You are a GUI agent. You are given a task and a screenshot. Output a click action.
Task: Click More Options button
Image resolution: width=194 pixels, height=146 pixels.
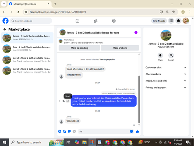coord(120,48)
